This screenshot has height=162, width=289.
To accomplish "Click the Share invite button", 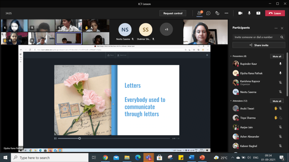I will pos(258,45).
